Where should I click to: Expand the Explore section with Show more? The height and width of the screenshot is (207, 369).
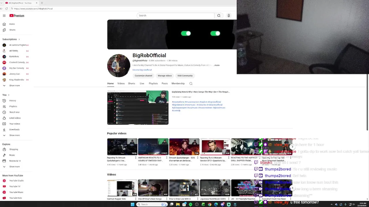point(14,166)
